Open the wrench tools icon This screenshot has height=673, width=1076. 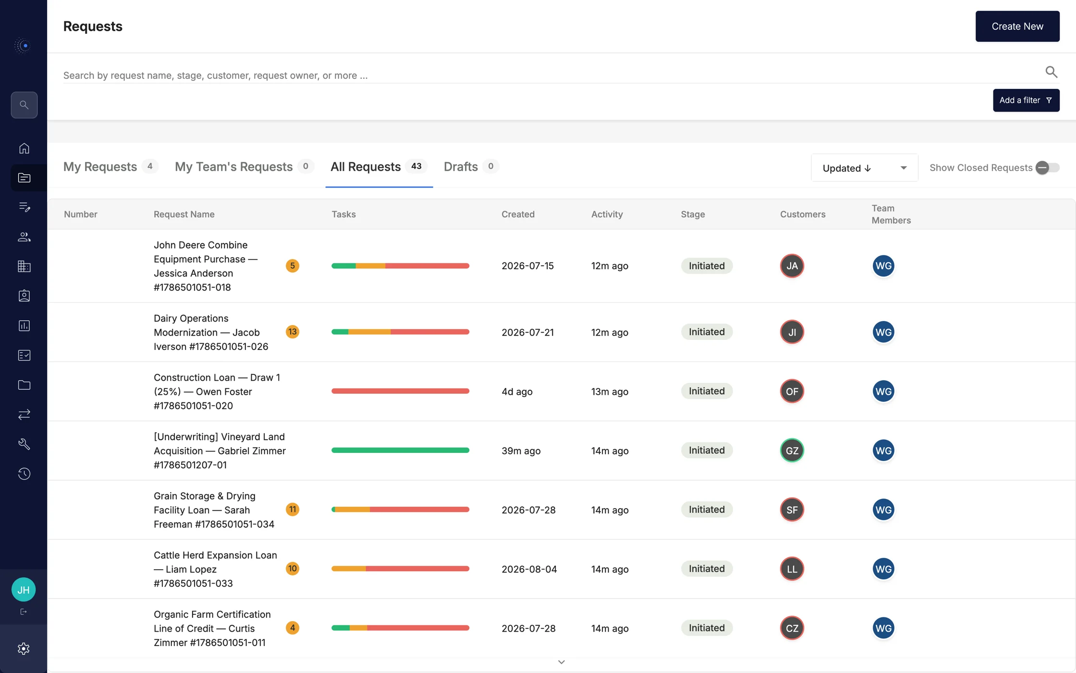pos(24,444)
